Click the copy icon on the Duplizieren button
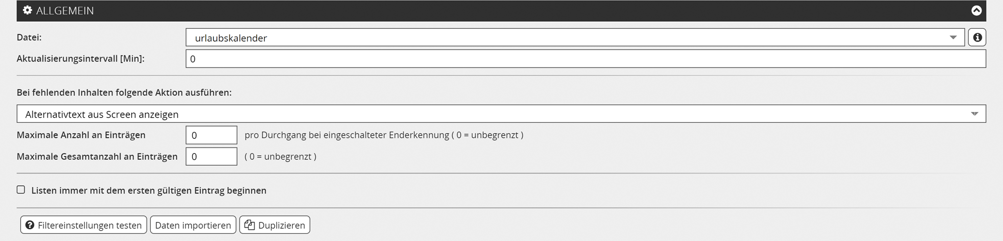1003x241 pixels. pos(250,225)
